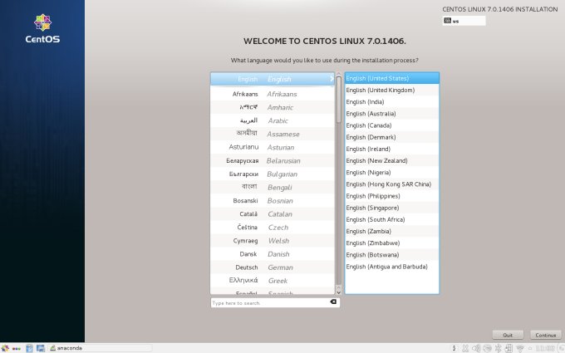Click the language search field
Image resolution: width=565 pixels, height=353 pixels.
[x=275, y=302]
